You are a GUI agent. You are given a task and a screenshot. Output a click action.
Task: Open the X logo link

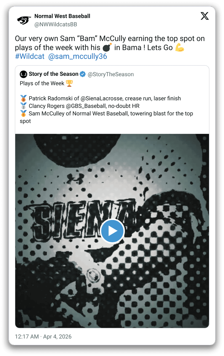(205, 16)
